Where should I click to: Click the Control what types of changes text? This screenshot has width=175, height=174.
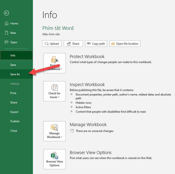(111, 62)
